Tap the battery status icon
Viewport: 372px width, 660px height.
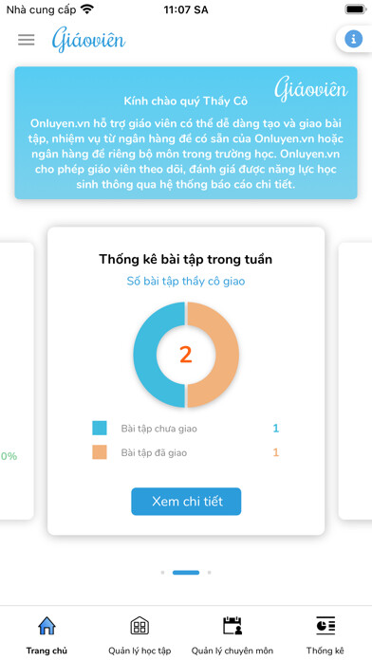[355, 9]
